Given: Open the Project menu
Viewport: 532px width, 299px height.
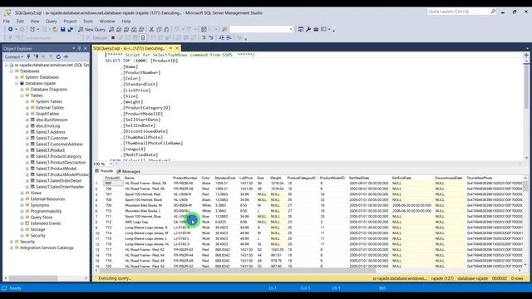Looking at the screenshot, I should 70,21.
